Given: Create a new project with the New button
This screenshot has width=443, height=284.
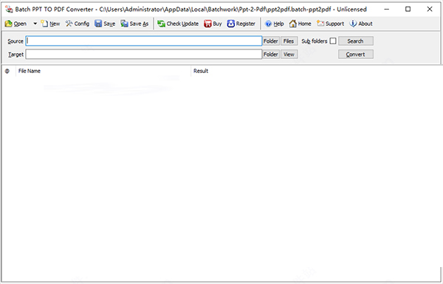Looking at the screenshot, I should coord(50,24).
